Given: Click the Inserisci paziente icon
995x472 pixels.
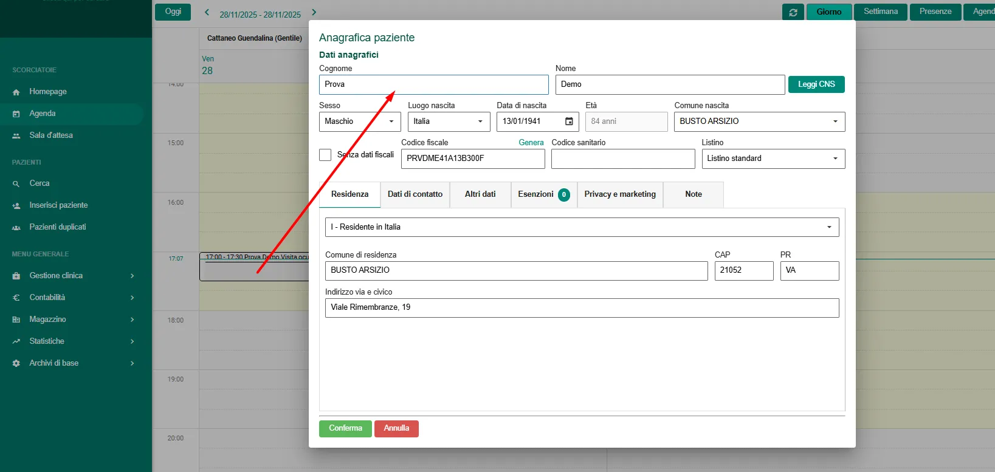Looking at the screenshot, I should coord(16,205).
